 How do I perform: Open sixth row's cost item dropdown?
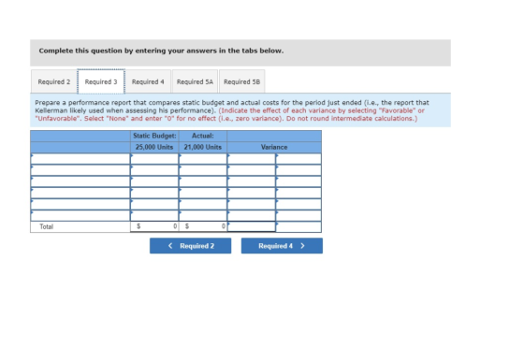tap(80, 215)
